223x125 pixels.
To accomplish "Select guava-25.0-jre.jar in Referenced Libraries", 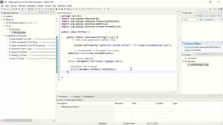I will [19, 52].
